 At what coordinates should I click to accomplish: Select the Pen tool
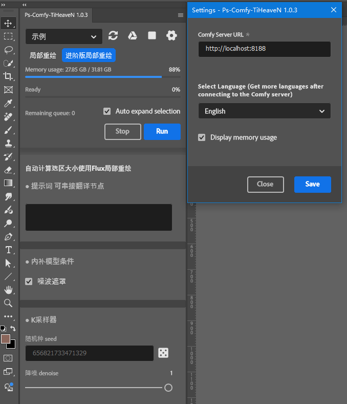pos(8,236)
